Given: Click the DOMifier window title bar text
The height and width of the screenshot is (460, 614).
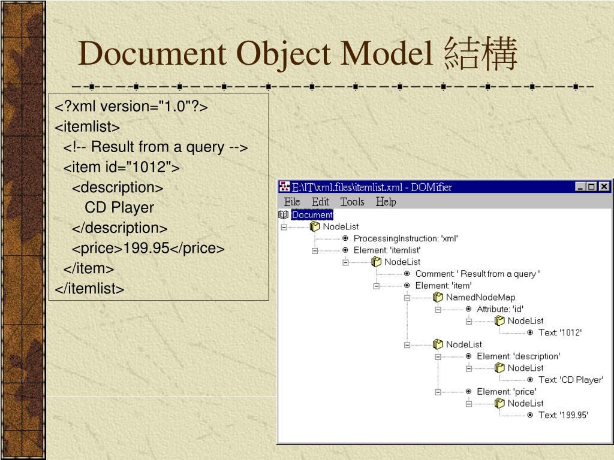Looking at the screenshot, I should (372, 187).
